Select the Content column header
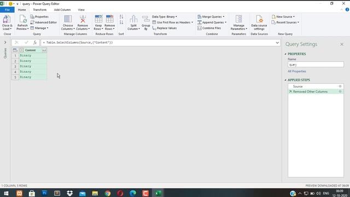This screenshot has height=197, width=350. click(x=31, y=50)
